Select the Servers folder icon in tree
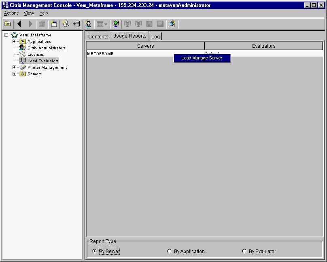The height and width of the screenshot is (262, 327). [23, 74]
